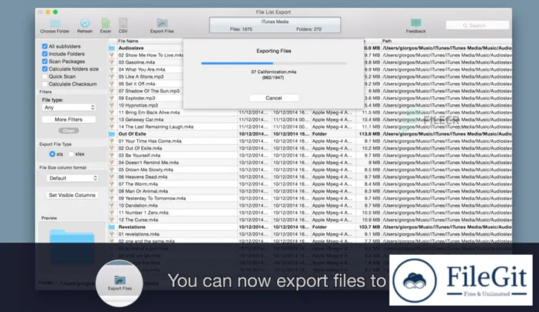Click the Choose Folder toolbar icon
Viewport: 539px width, 312px height.
coord(55,23)
